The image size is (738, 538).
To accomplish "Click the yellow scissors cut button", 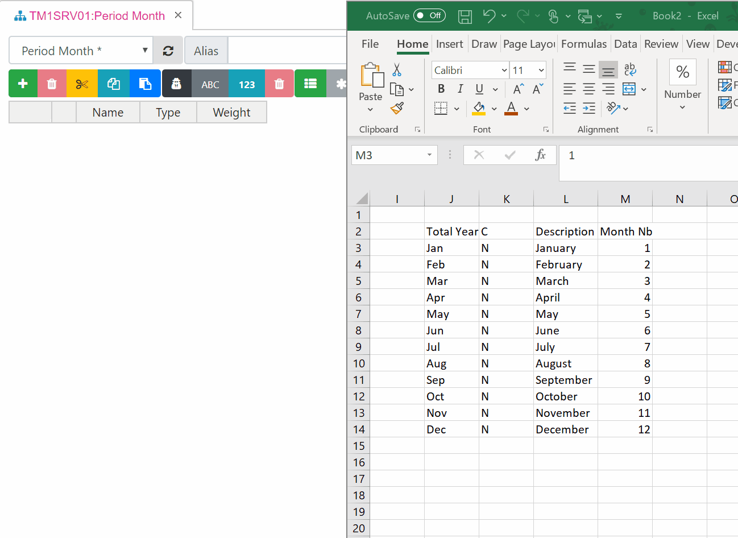I will [82, 84].
